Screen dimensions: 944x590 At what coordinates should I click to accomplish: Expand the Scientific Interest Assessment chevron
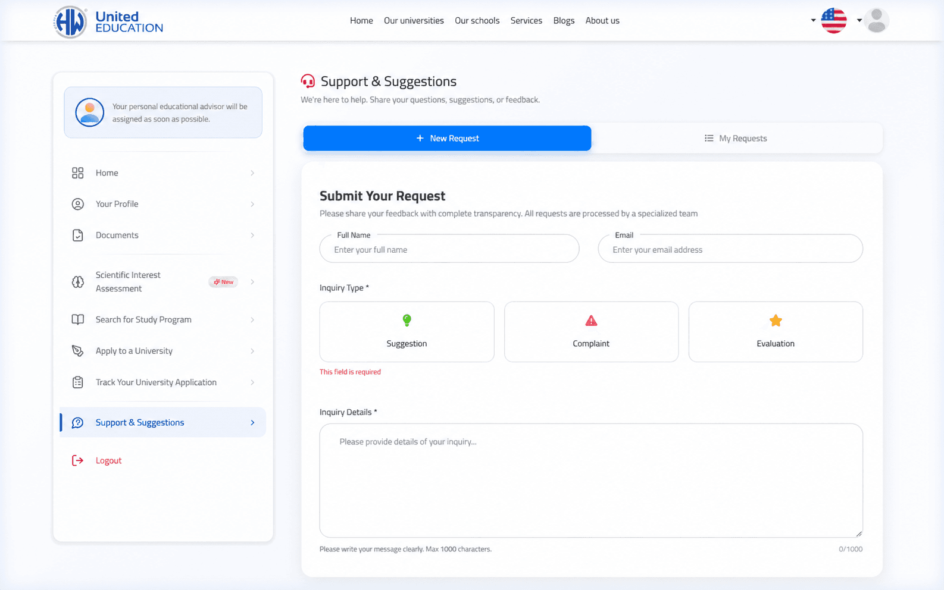tap(252, 282)
